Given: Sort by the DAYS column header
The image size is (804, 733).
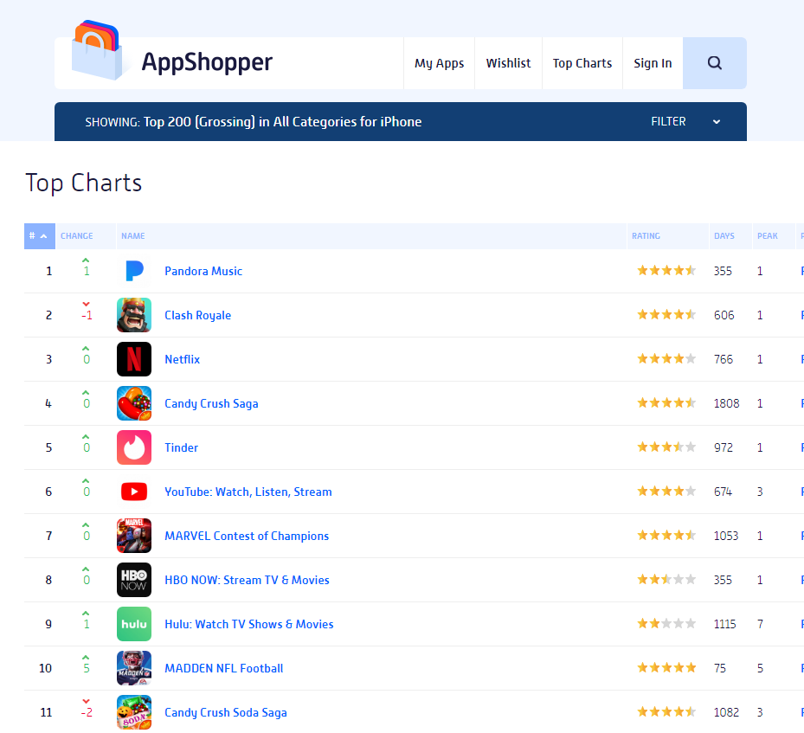Looking at the screenshot, I should 724,236.
